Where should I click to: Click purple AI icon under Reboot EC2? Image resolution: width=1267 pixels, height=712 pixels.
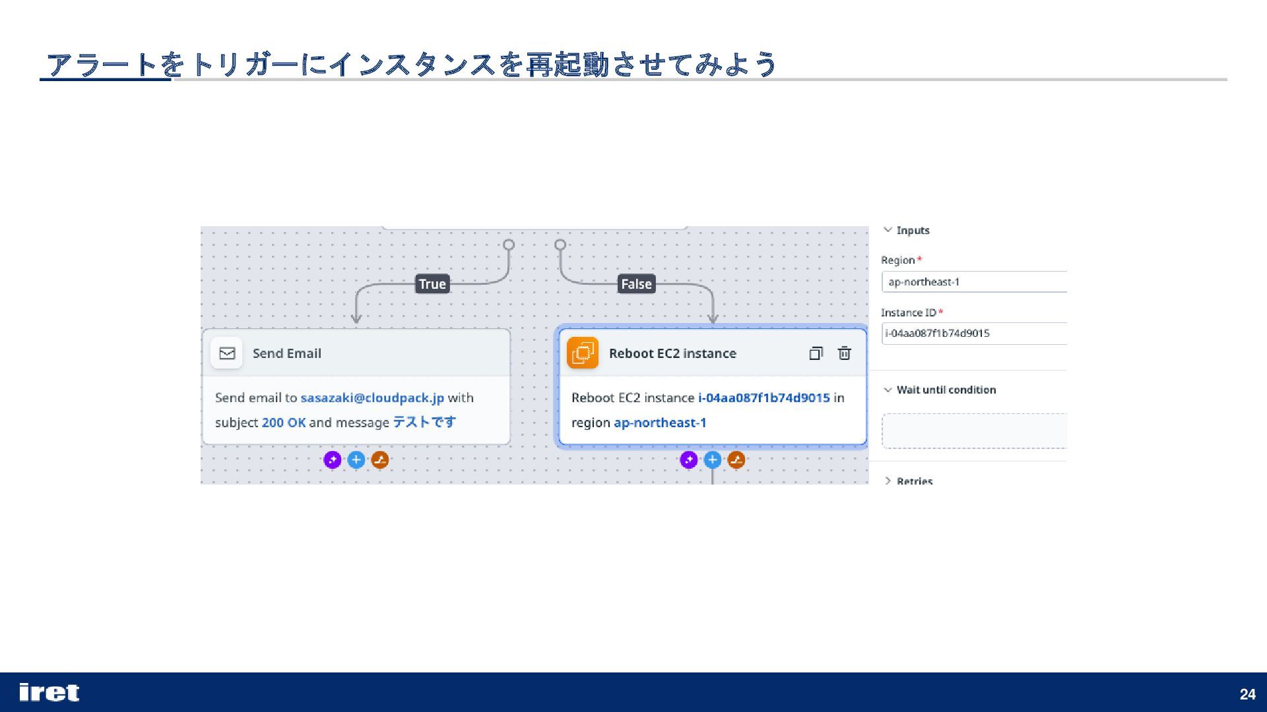click(689, 460)
